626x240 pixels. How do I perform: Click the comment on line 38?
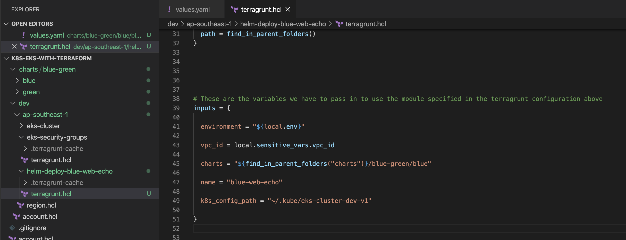click(398, 99)
